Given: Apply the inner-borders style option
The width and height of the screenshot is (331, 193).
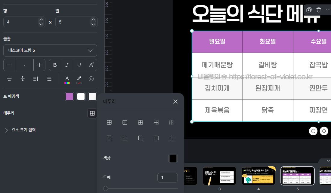Looking at the screenshot, I should (x=141, y=122).
